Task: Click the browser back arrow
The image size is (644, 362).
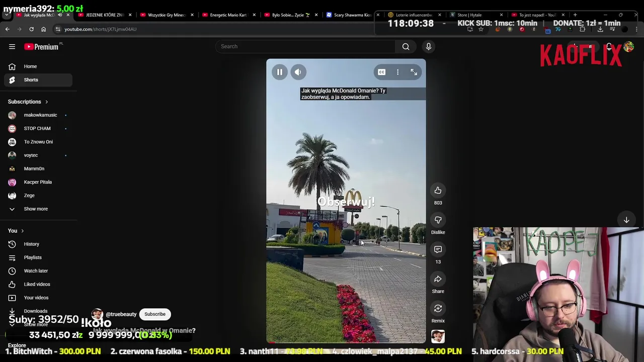Action: (8, 29)
